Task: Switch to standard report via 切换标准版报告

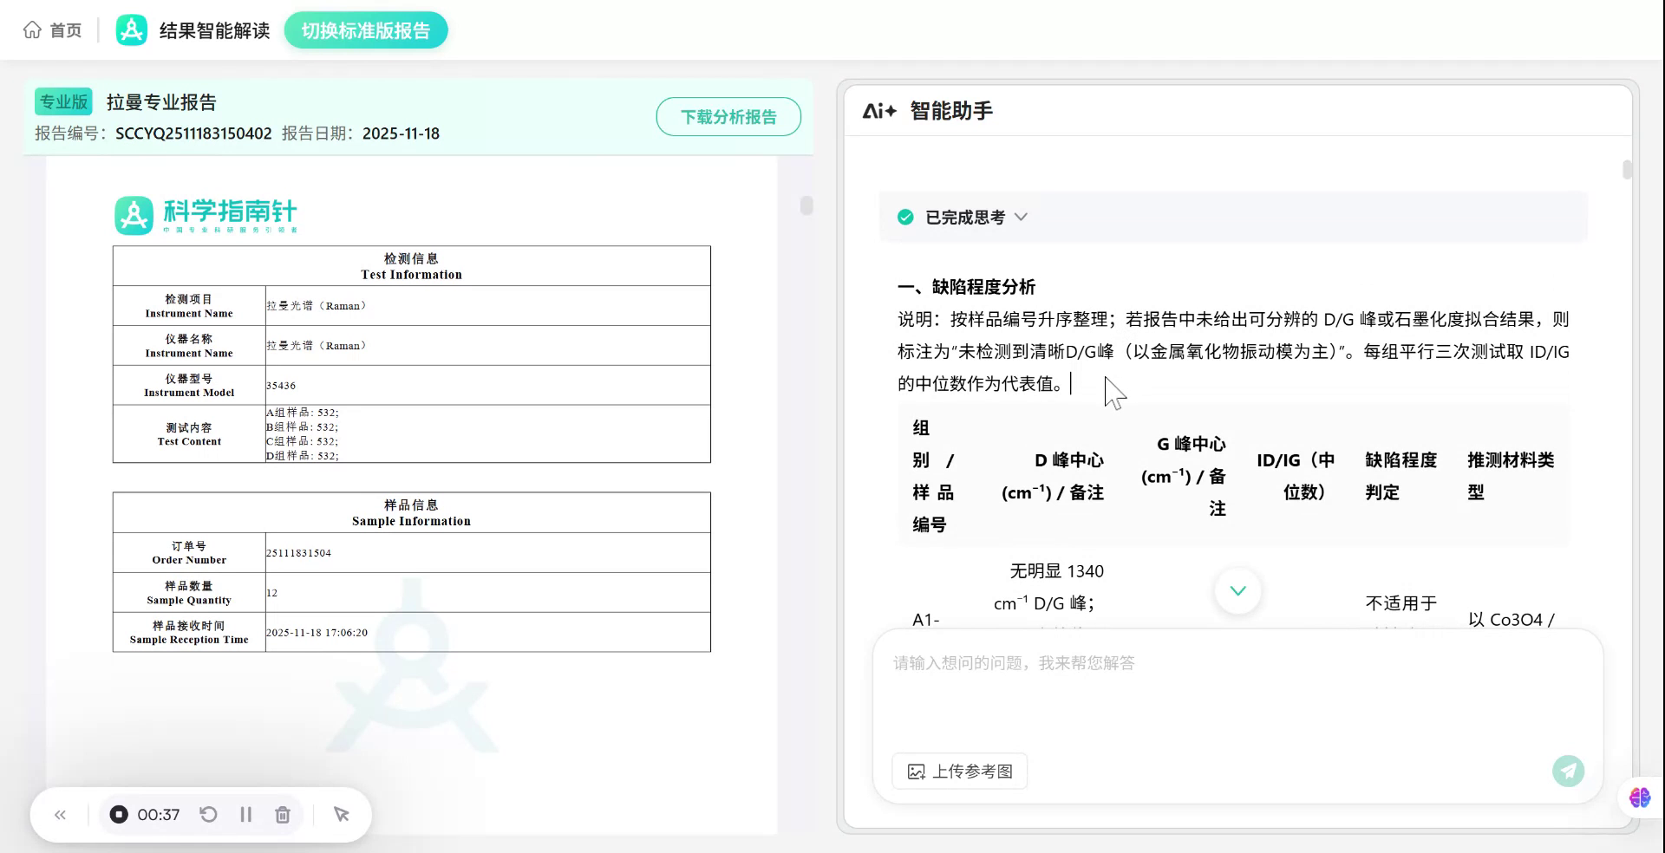Action: click(x=365, y=29)
